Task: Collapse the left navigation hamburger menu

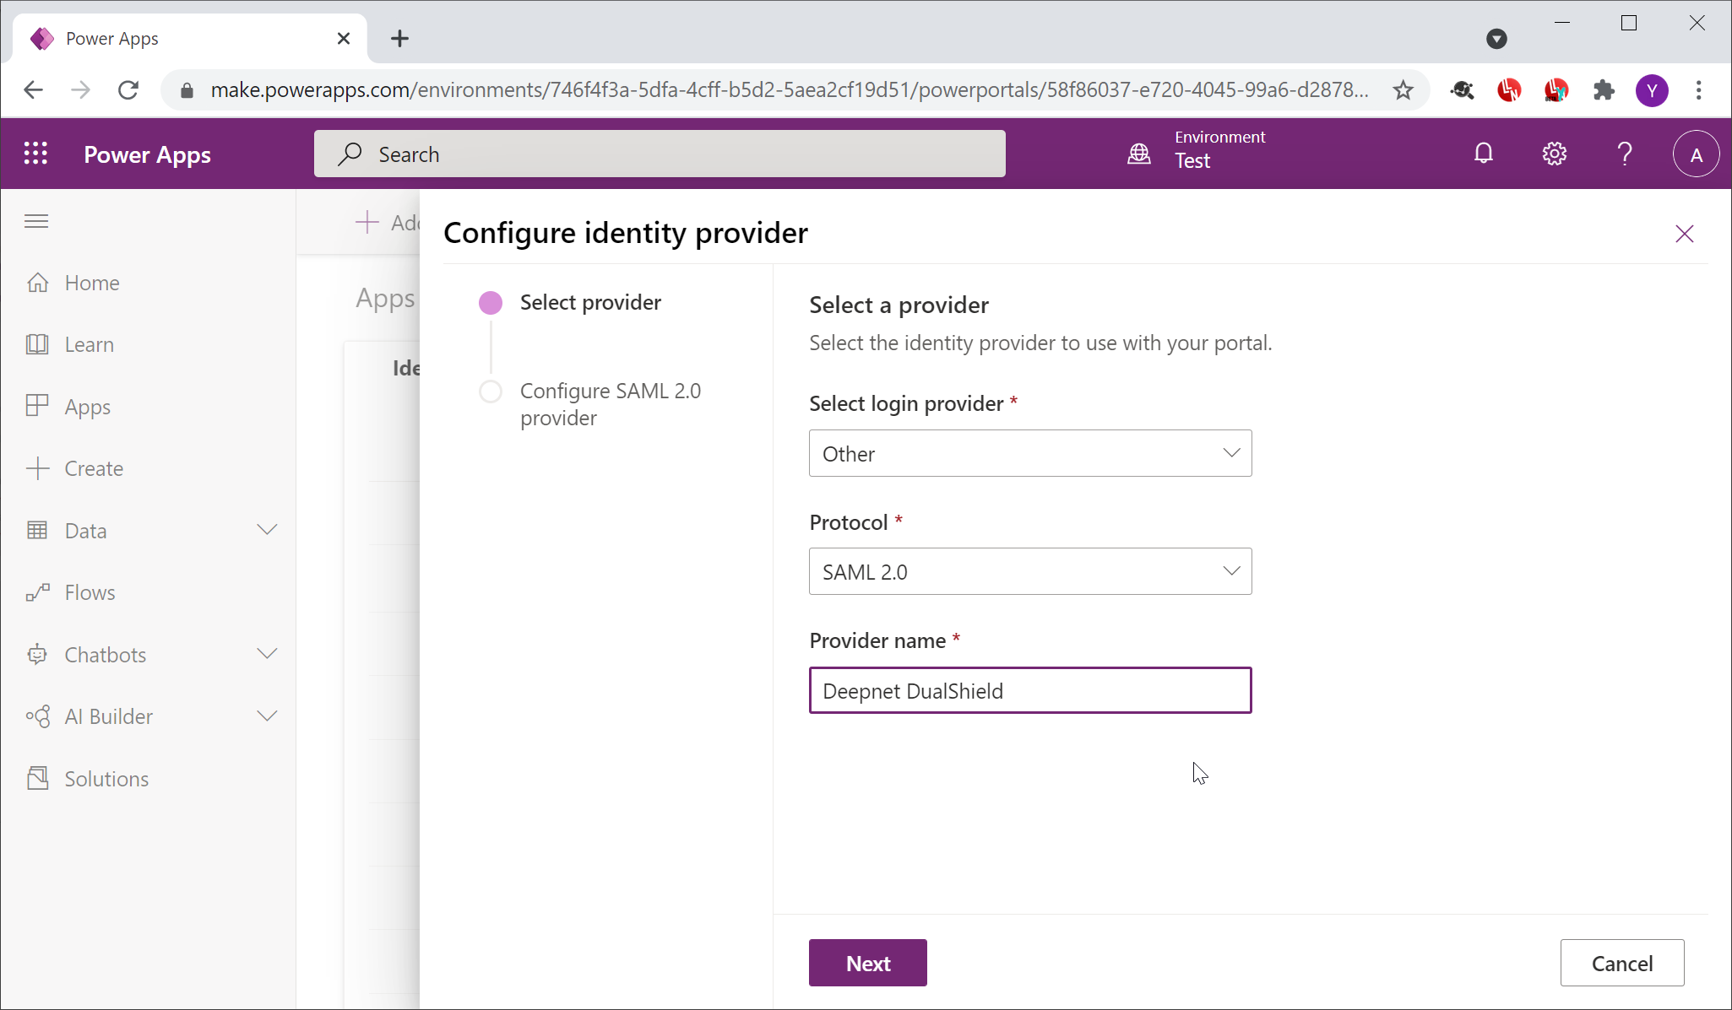Action: pos(36,221)
